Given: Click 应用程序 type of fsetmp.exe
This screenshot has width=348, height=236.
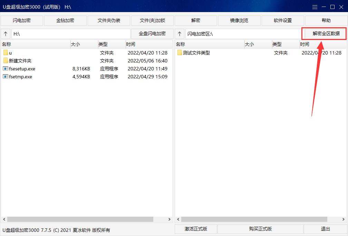Looking at the screenshot, I should pos(109,77).
